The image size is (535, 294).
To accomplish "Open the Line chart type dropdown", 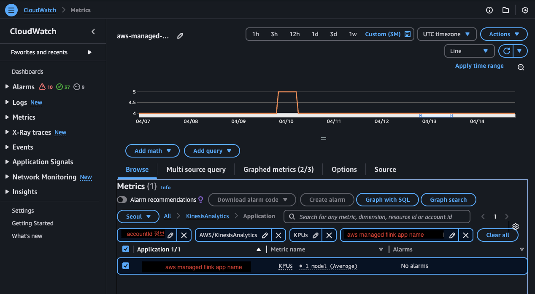I will tap(469, 51).
